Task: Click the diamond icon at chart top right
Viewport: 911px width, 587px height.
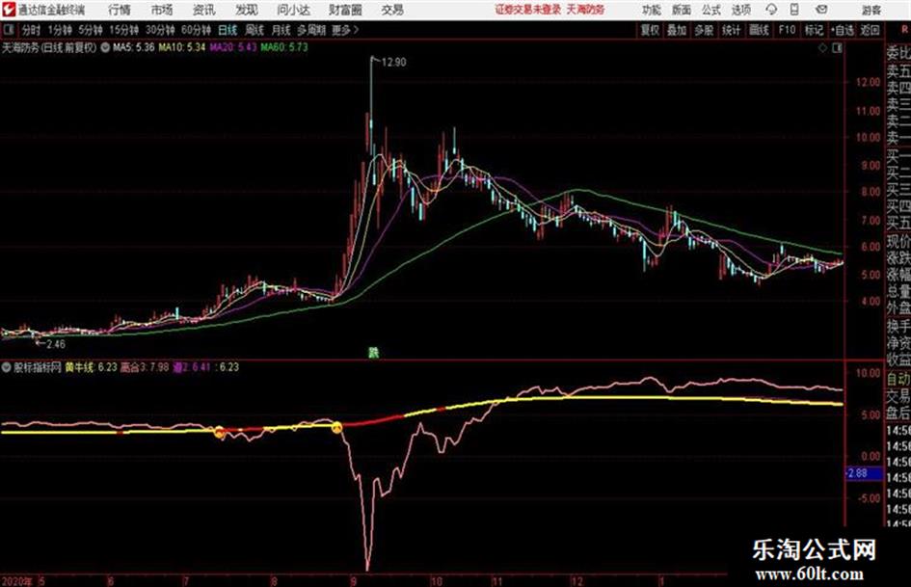Action: coord(822,48)
